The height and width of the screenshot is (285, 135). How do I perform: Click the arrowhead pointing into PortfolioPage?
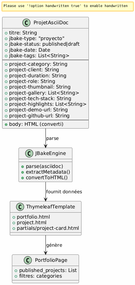pos(45,252)
